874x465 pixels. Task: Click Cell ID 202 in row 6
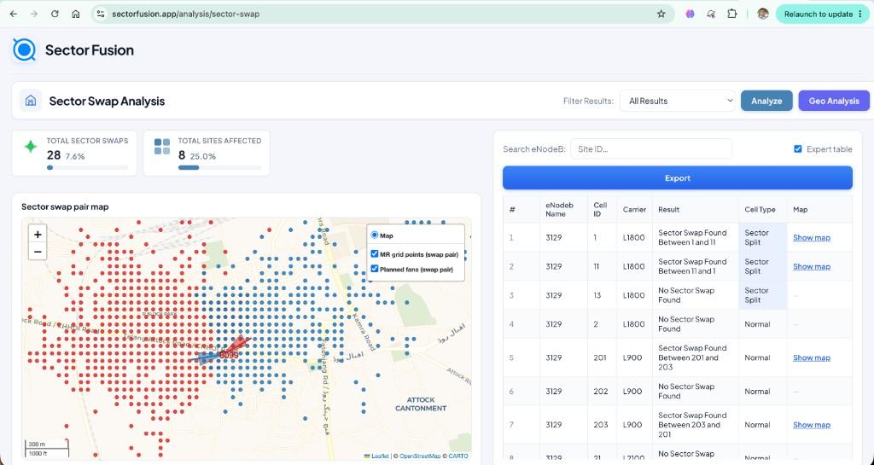pos(601,392)
